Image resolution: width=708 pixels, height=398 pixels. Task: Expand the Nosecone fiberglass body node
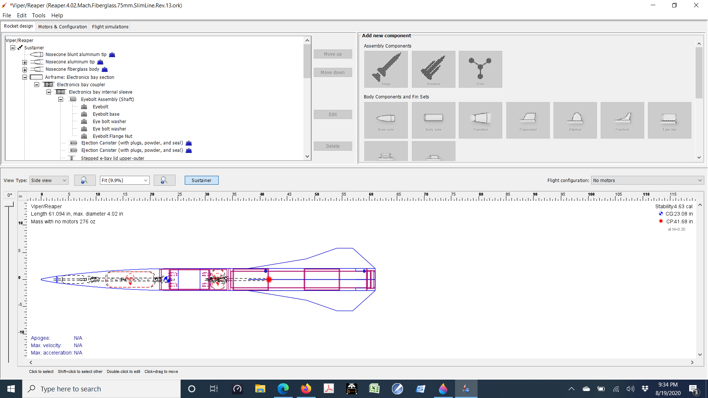(25, 70)
